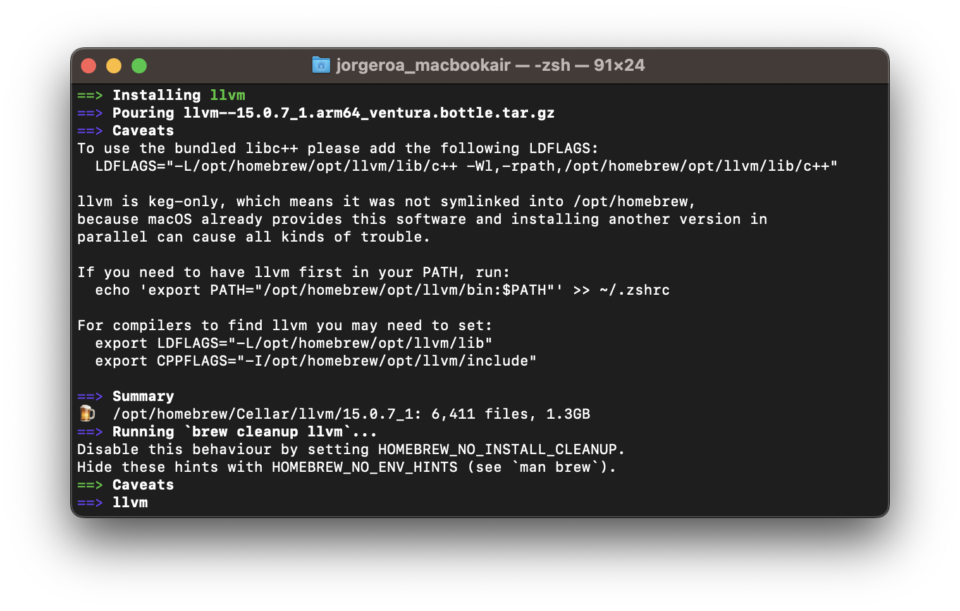This screenshot has height=611, width=960.
Task: Click the HOMEBREW_NO_INSTALL_CLEANUP text
Action: [x=498, y=449]
